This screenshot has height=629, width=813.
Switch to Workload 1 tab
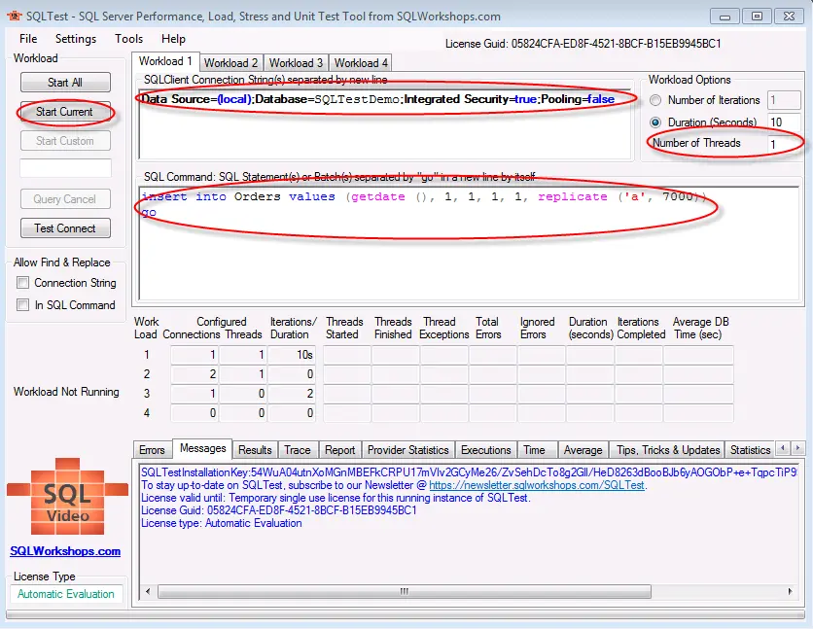coord(165,61)
